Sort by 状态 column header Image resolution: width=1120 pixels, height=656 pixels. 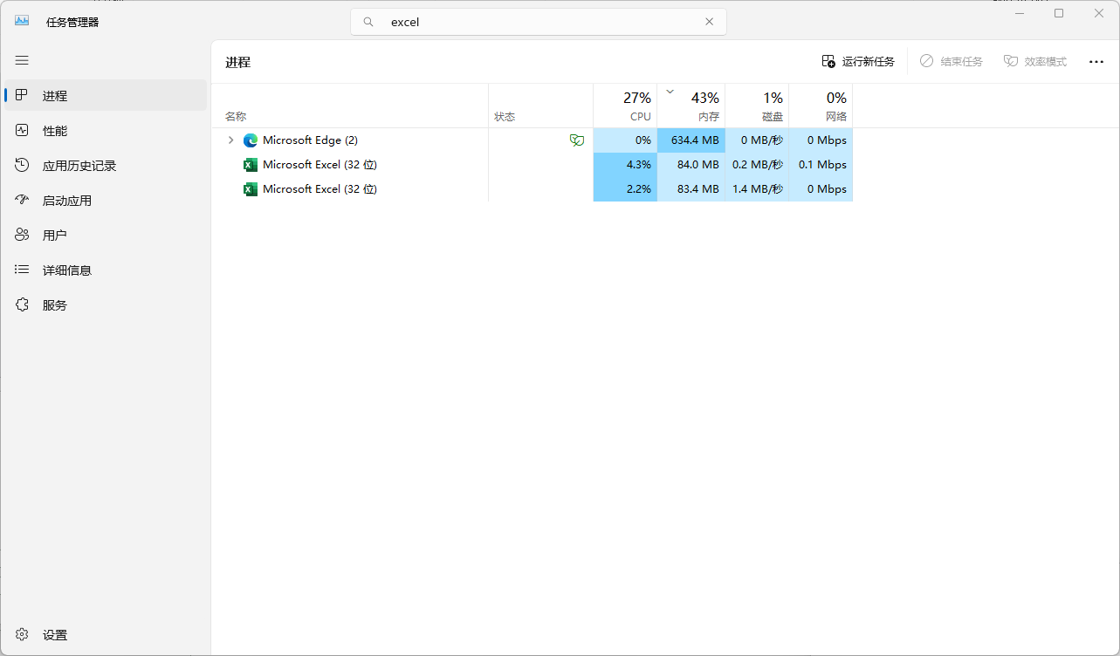(540, 106)
